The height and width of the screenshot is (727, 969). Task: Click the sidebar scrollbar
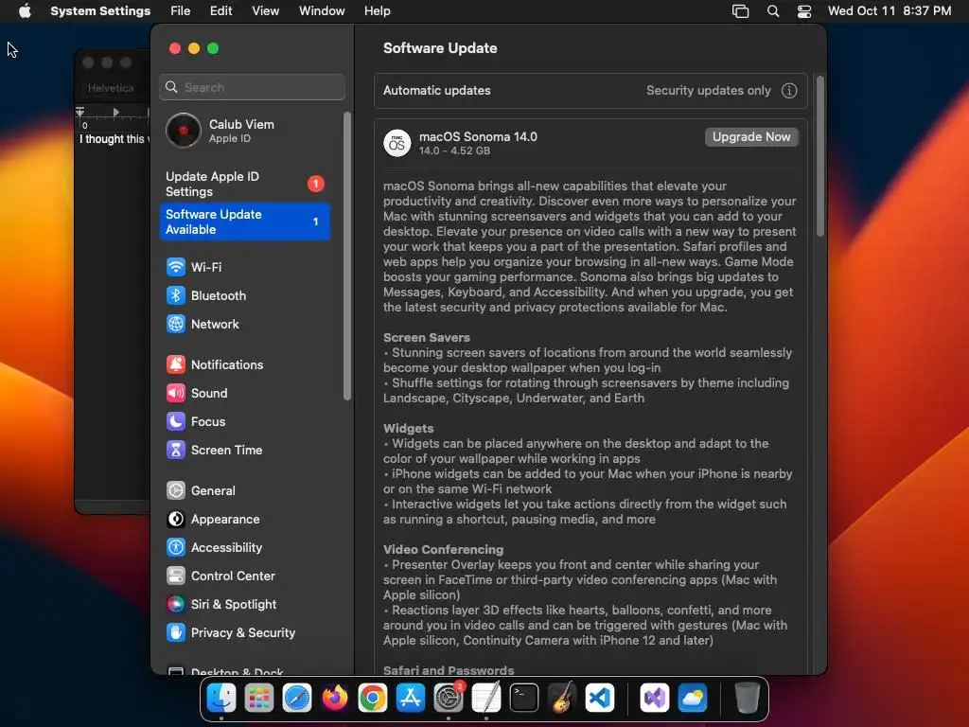pos(347,256)
